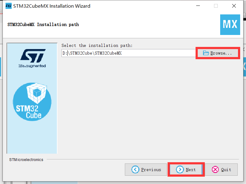246x184 pixels.
Task: Proceed with the Next button
Action: coord(186,170)
